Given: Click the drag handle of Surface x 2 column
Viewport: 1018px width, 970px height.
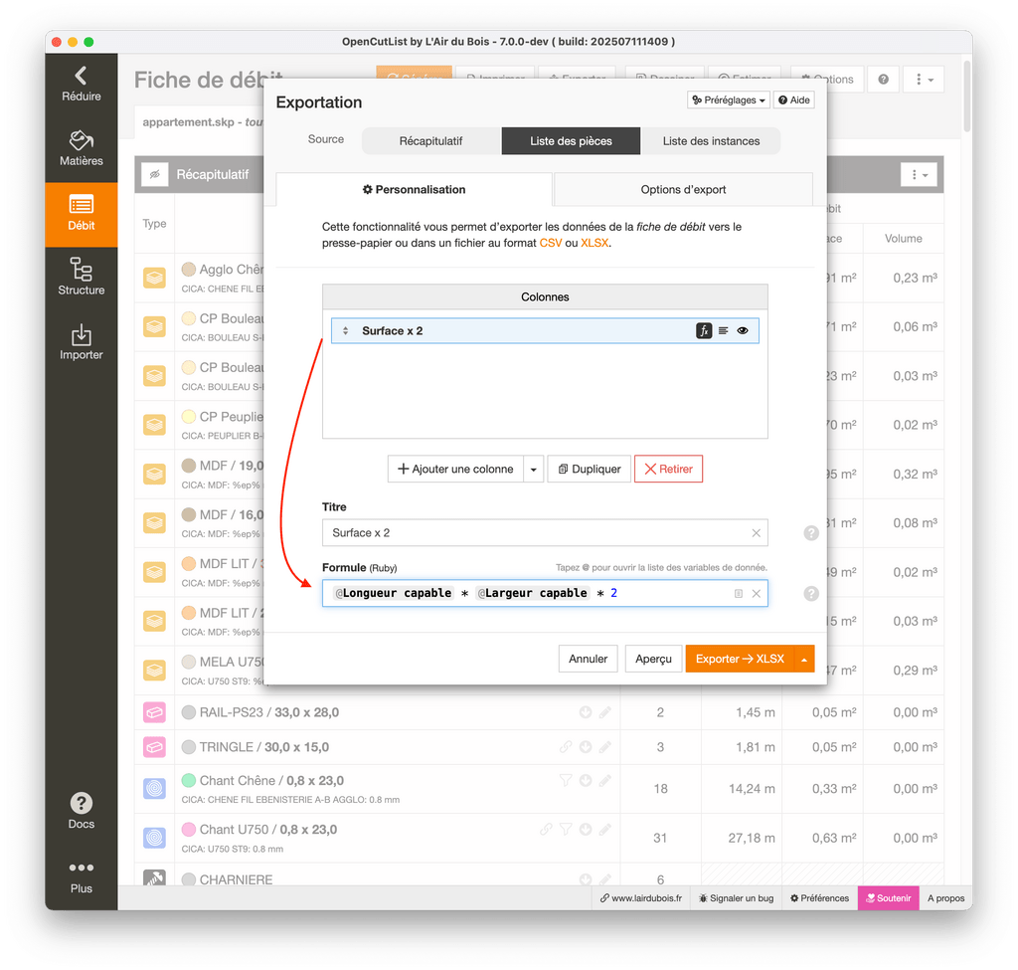Looking at the screenshot, I should [345, 330].
